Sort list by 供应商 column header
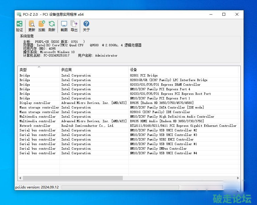The image size is (257, 205). (x=94, y=70)
